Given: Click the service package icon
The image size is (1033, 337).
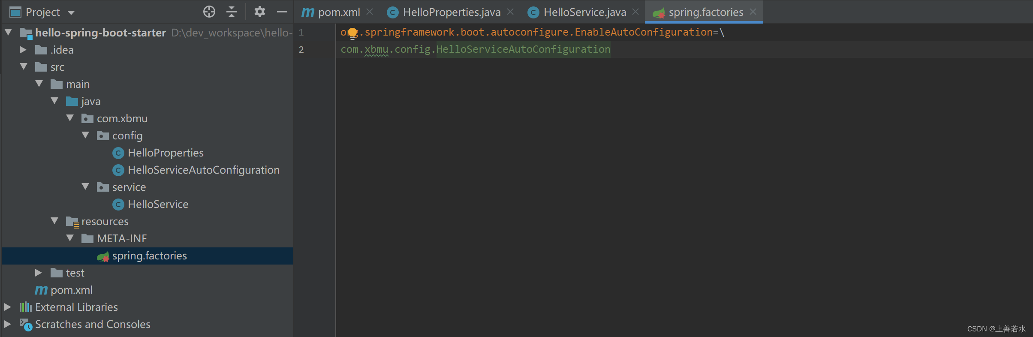Looking at the screenshot, I should 103,187.
